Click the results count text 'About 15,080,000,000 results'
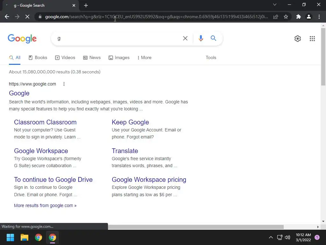326x245 pixels. click(39, 72)
